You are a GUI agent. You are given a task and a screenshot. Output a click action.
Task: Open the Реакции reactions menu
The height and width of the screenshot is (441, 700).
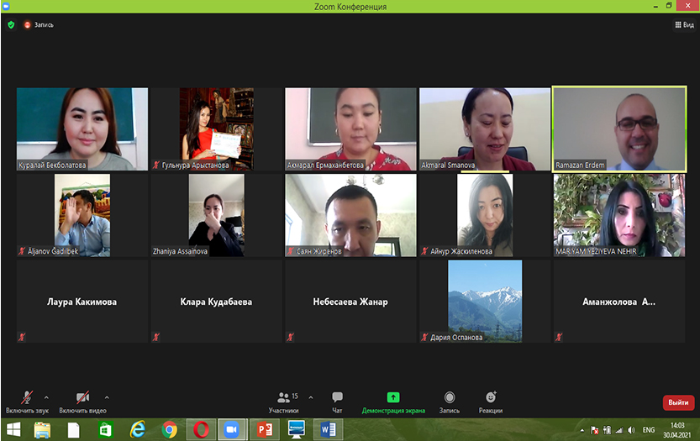coord(491,400)
